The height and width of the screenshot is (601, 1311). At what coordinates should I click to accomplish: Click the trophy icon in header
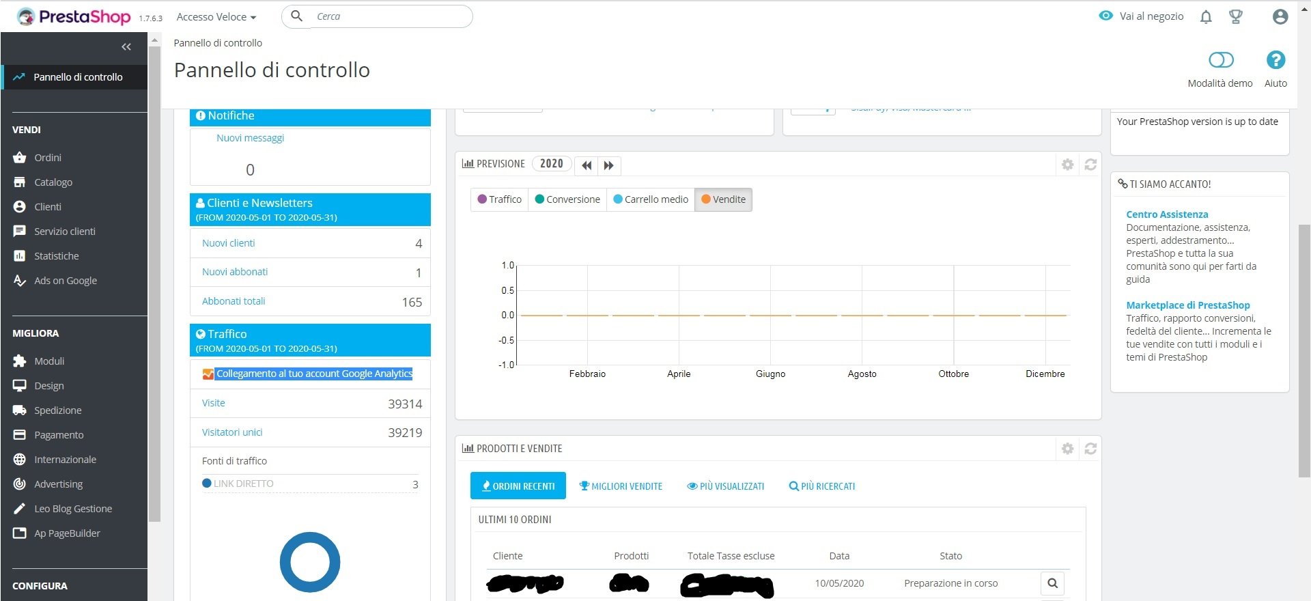(x=1235, y=17)
